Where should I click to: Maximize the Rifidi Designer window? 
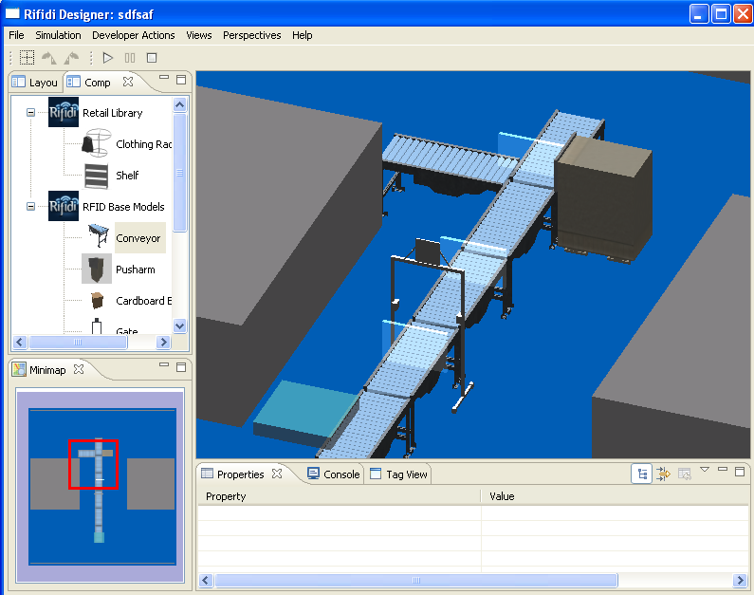pyautogui.click(x=722, y=14)
